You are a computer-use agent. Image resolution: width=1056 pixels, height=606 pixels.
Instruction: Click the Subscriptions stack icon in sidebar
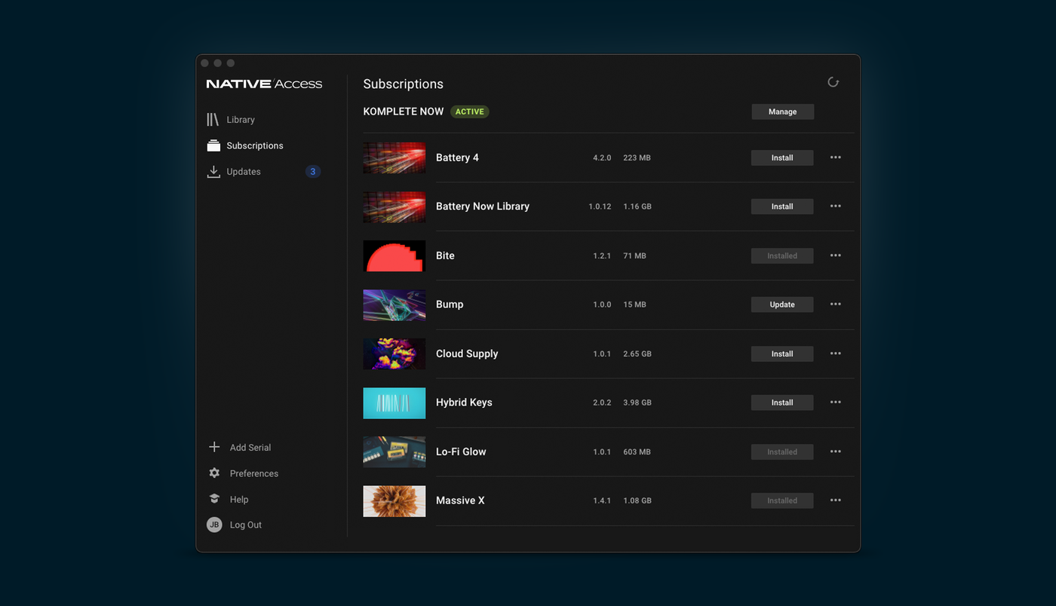[x=213, y=145]
